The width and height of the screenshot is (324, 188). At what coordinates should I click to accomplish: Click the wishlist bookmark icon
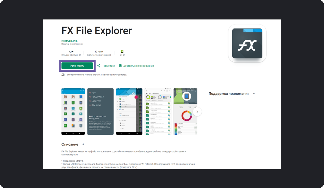120,66
